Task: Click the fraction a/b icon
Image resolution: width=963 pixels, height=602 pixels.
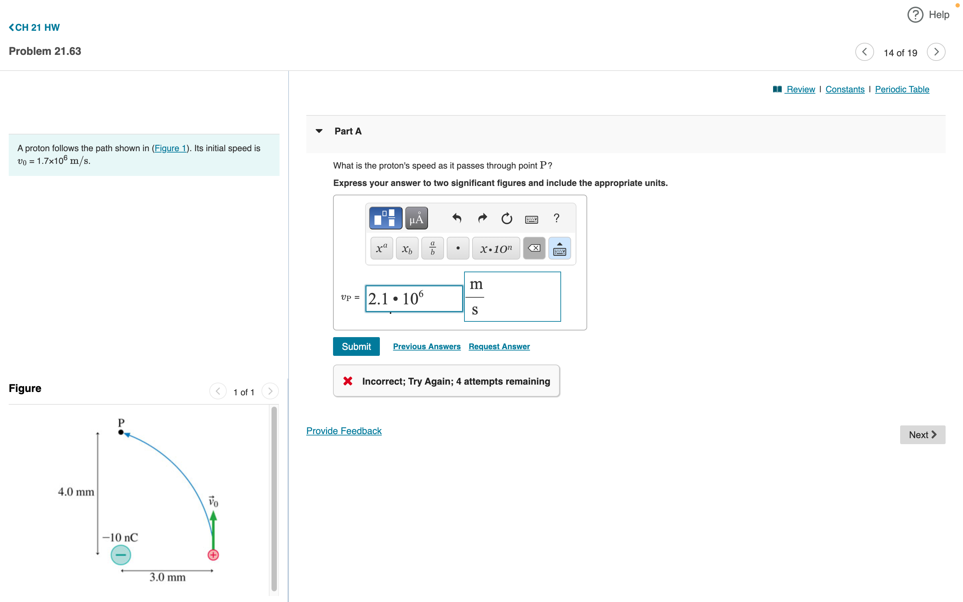Action: 432,247
